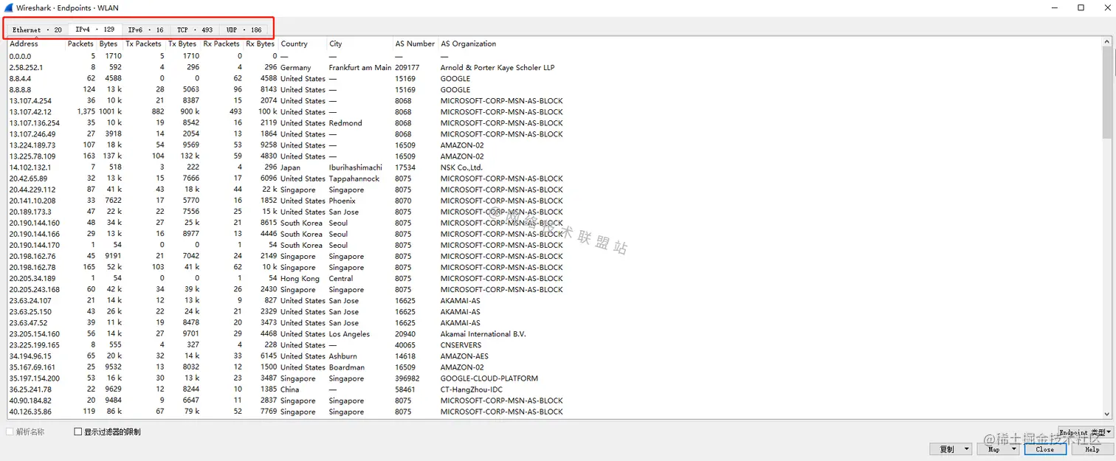Click the Redmond city cell
Screen dimensions: 1116x461
[345, 122]
